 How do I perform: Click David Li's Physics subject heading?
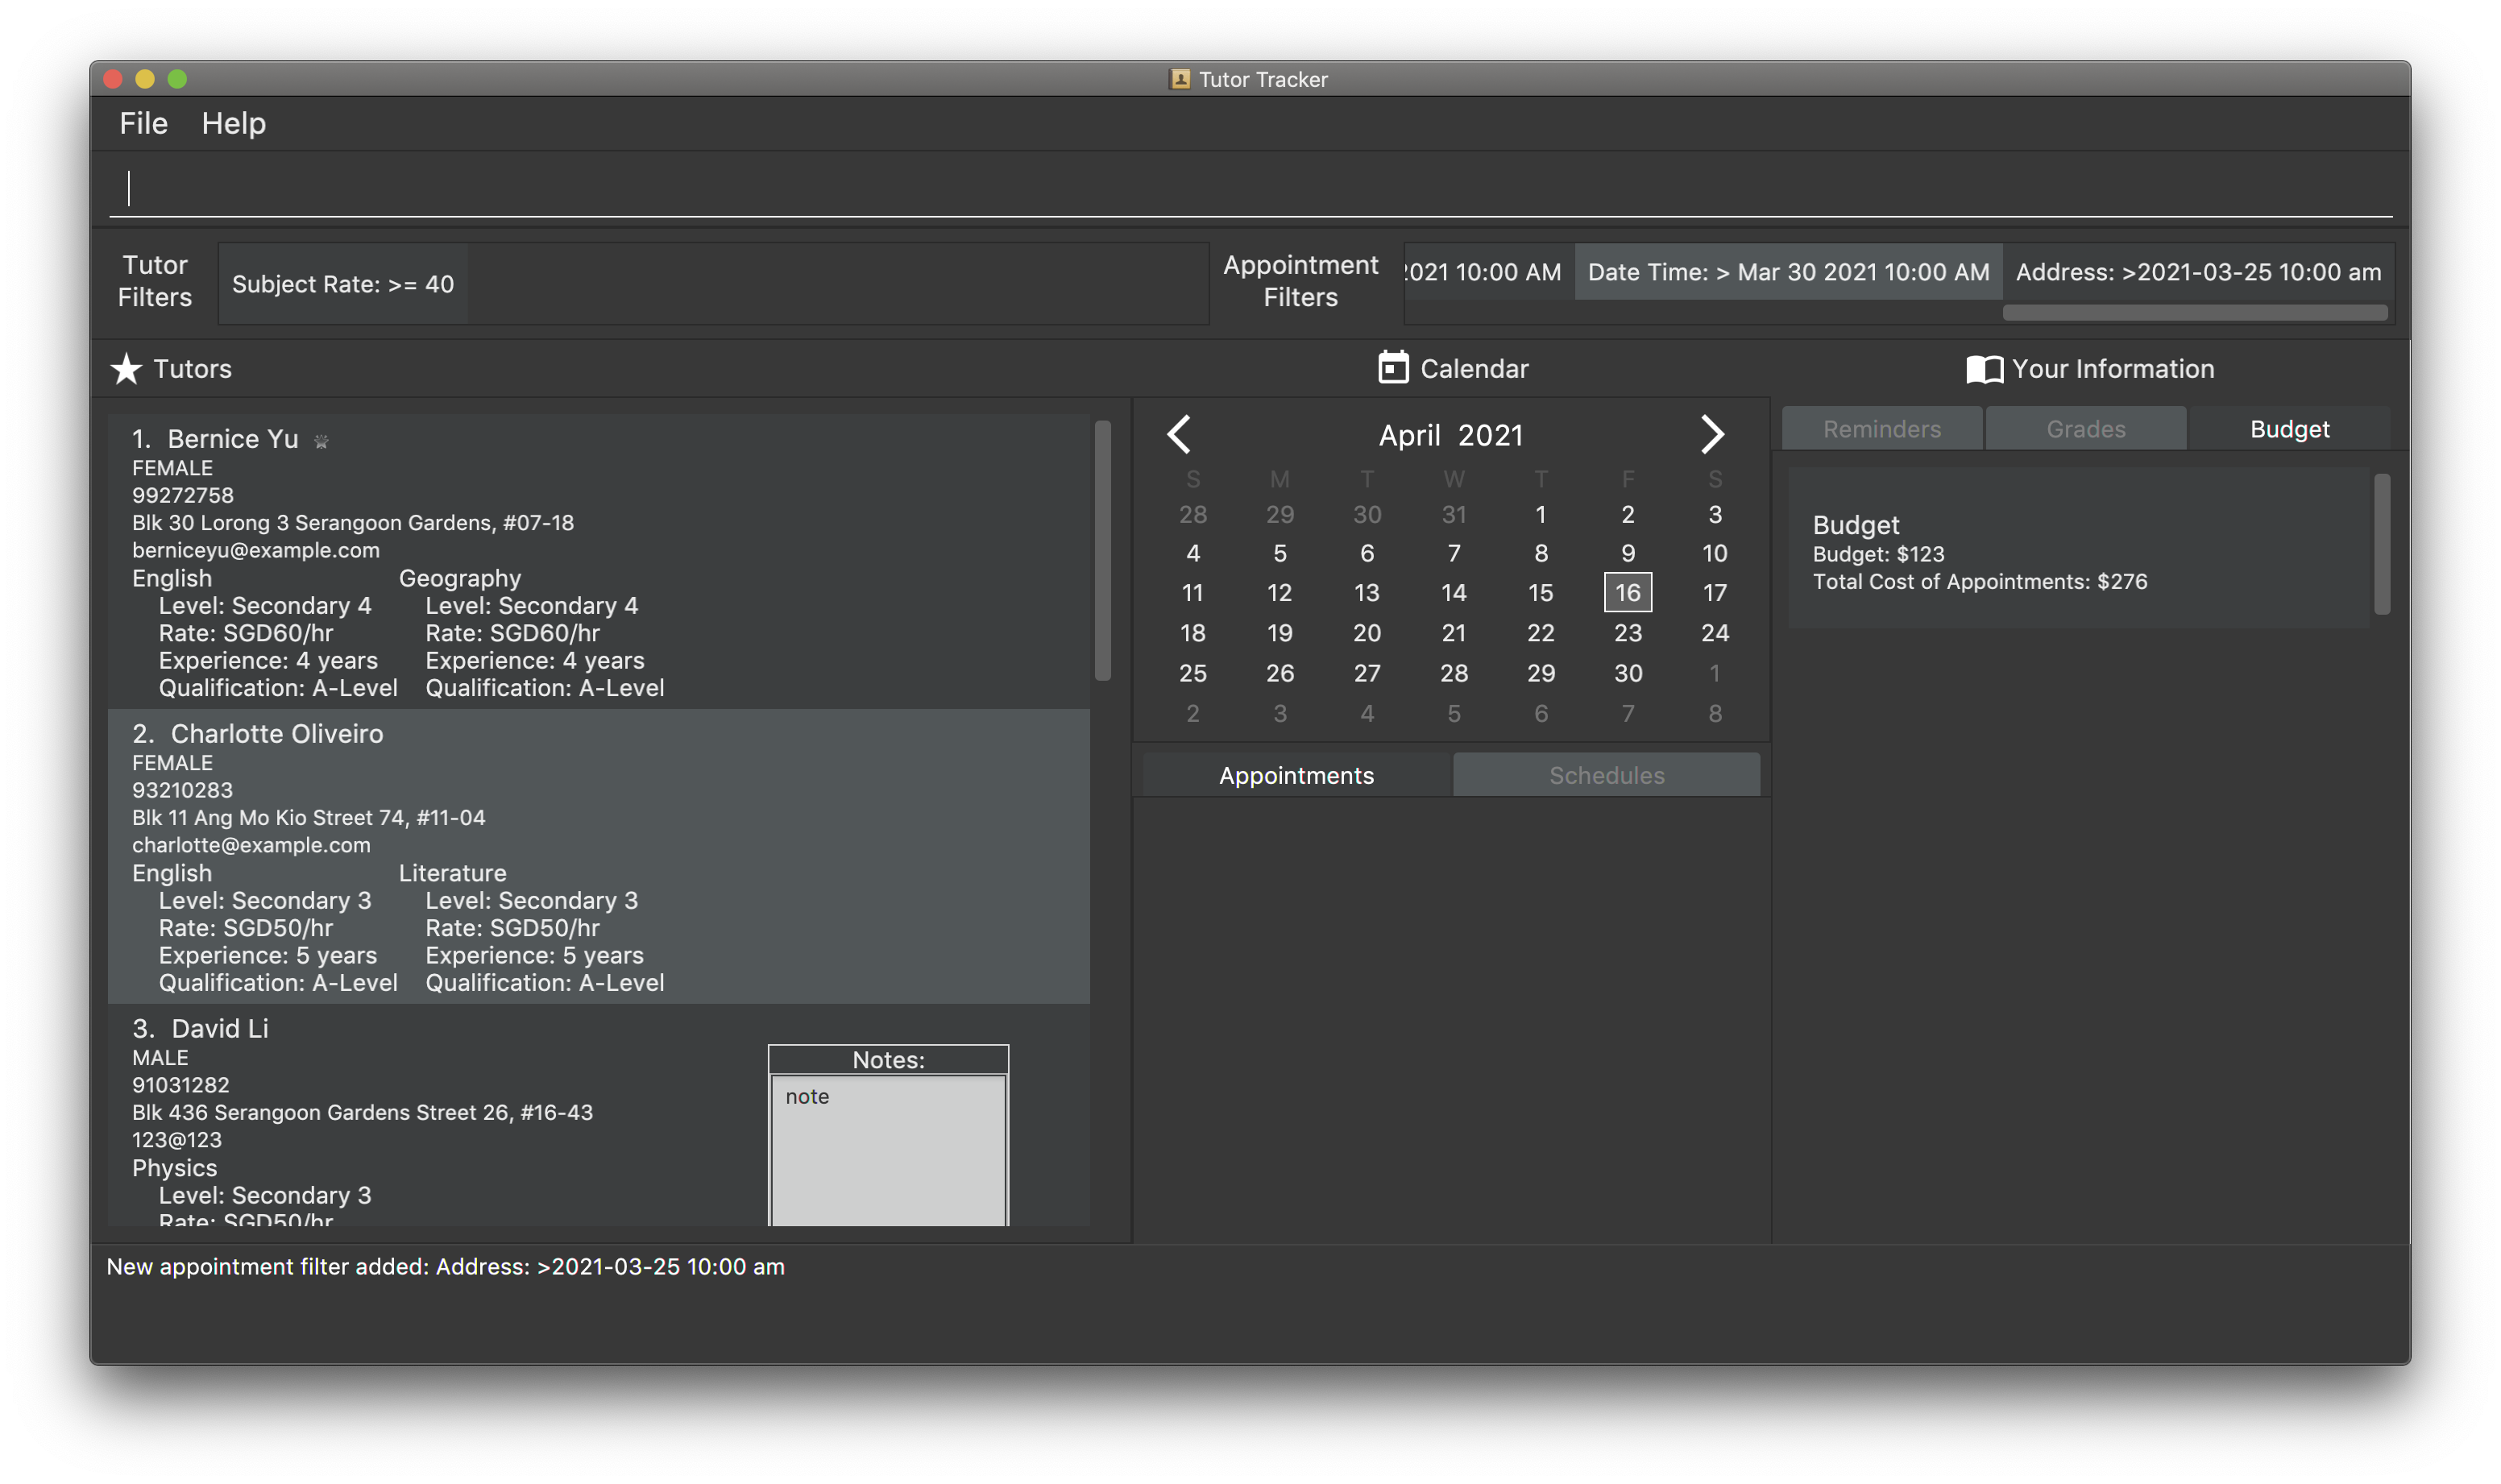click(x=174, y=1168)
